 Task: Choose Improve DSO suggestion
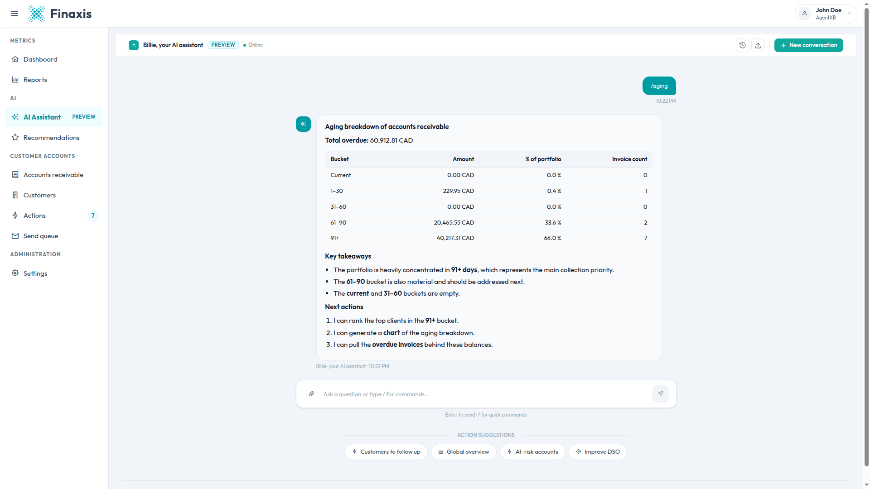click(598, 452)
